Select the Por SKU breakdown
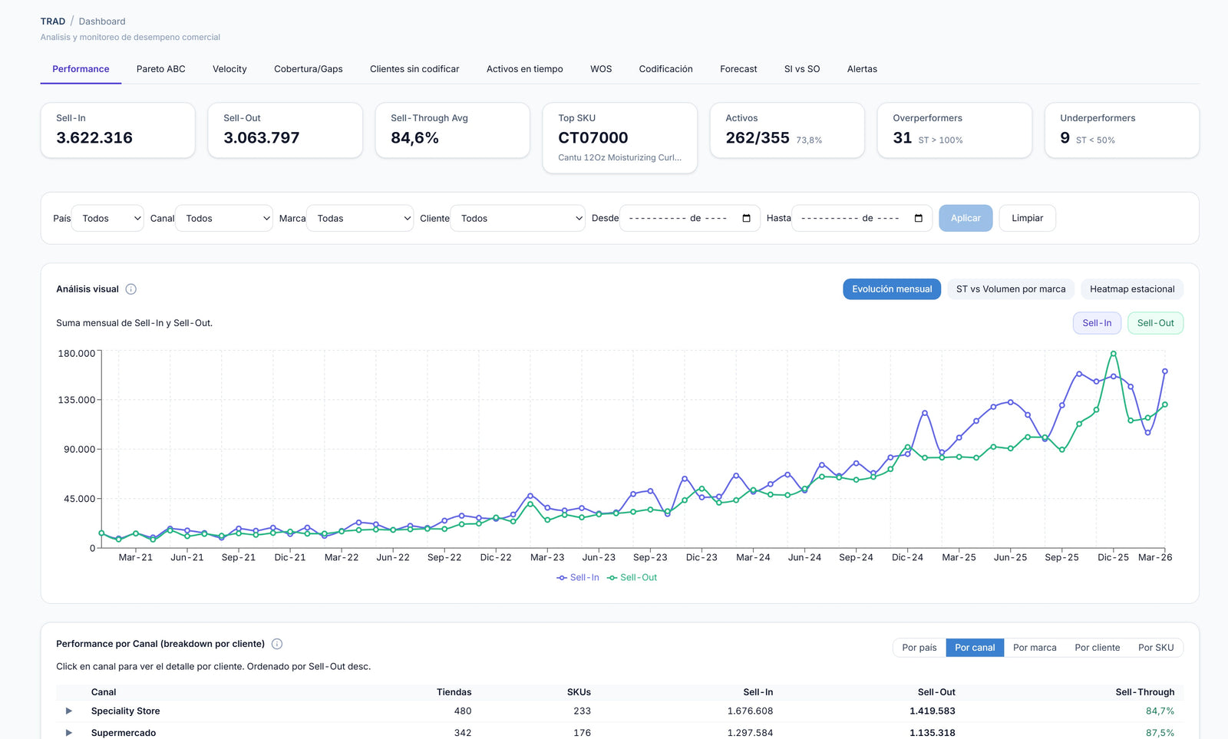The height and width of the screenshot is (739, 1228). point(1156,648)
